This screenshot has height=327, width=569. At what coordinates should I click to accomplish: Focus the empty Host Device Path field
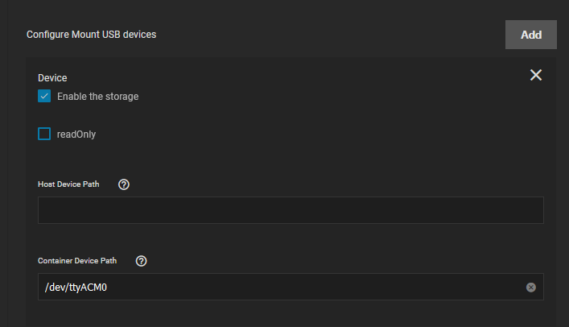[x=291, y=210]
